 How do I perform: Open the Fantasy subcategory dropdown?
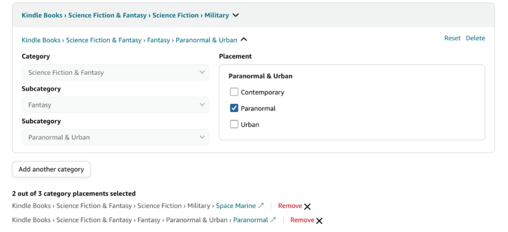(x=115, y=105)
